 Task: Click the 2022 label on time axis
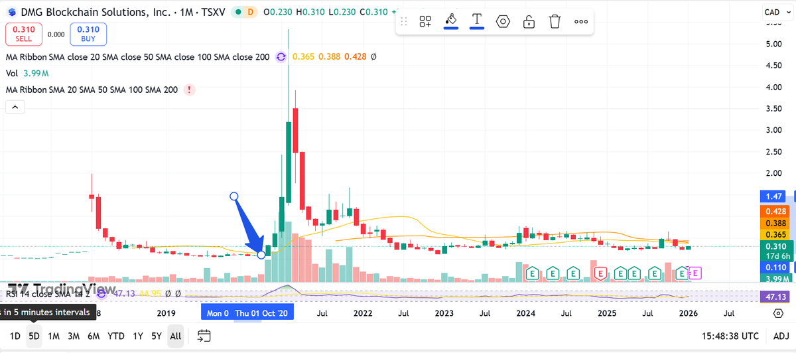click(x=362, y=313)
